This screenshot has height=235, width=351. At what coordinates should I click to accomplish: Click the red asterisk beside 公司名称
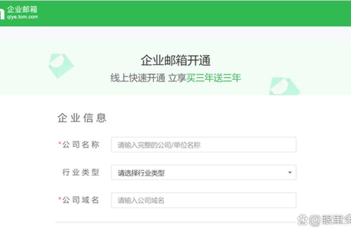tap(60, 144)
